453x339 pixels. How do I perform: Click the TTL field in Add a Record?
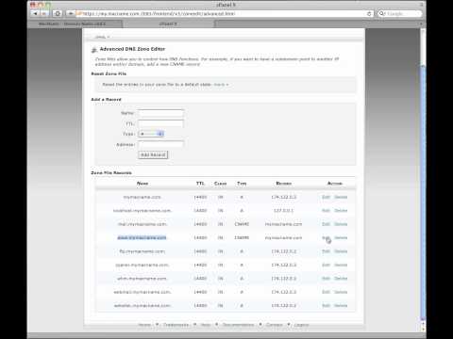[160, 123]
